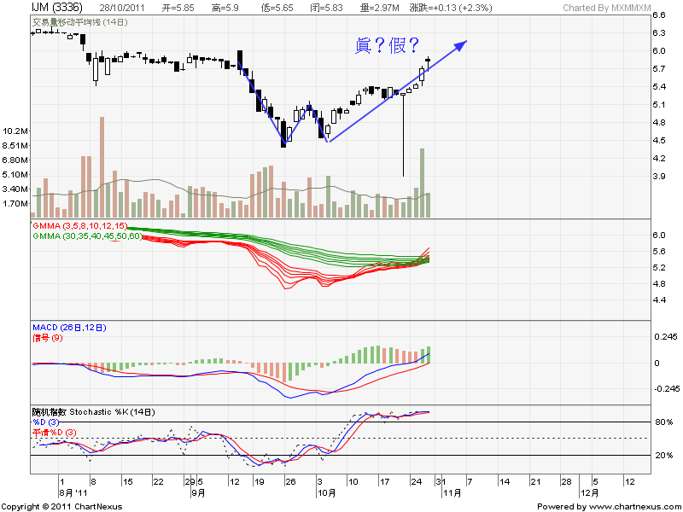Click the 80% level on the stochastic axis
Image resolution: width=683 pixels, height=512 pixels.
(x=662, y=422)
